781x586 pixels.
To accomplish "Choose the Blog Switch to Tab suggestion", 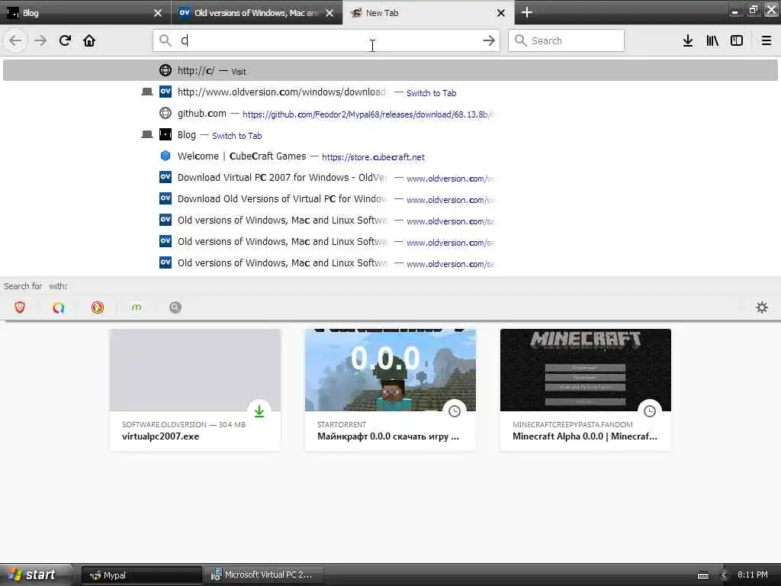I will 390,135.
